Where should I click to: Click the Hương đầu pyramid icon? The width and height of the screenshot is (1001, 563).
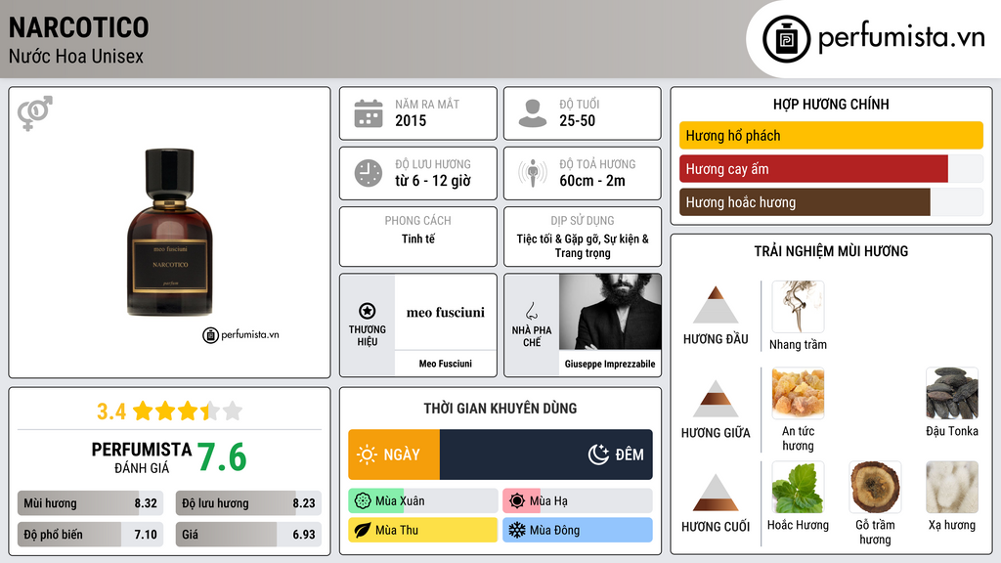pos(716,305)
